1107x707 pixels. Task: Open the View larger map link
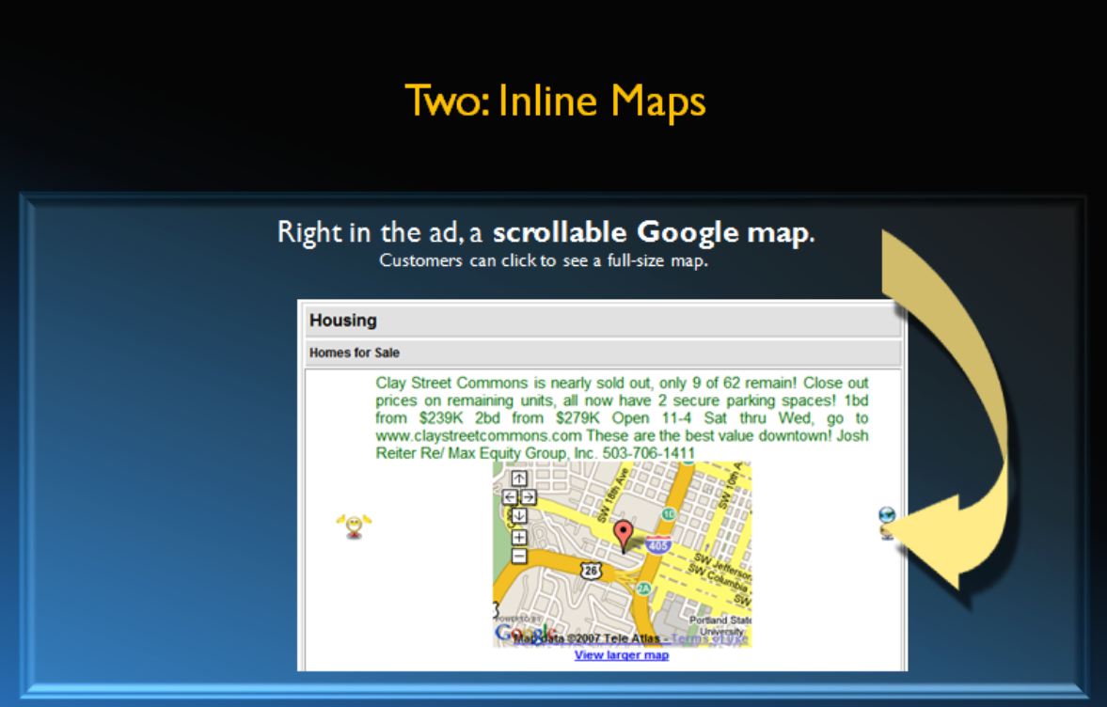point(621,655)
